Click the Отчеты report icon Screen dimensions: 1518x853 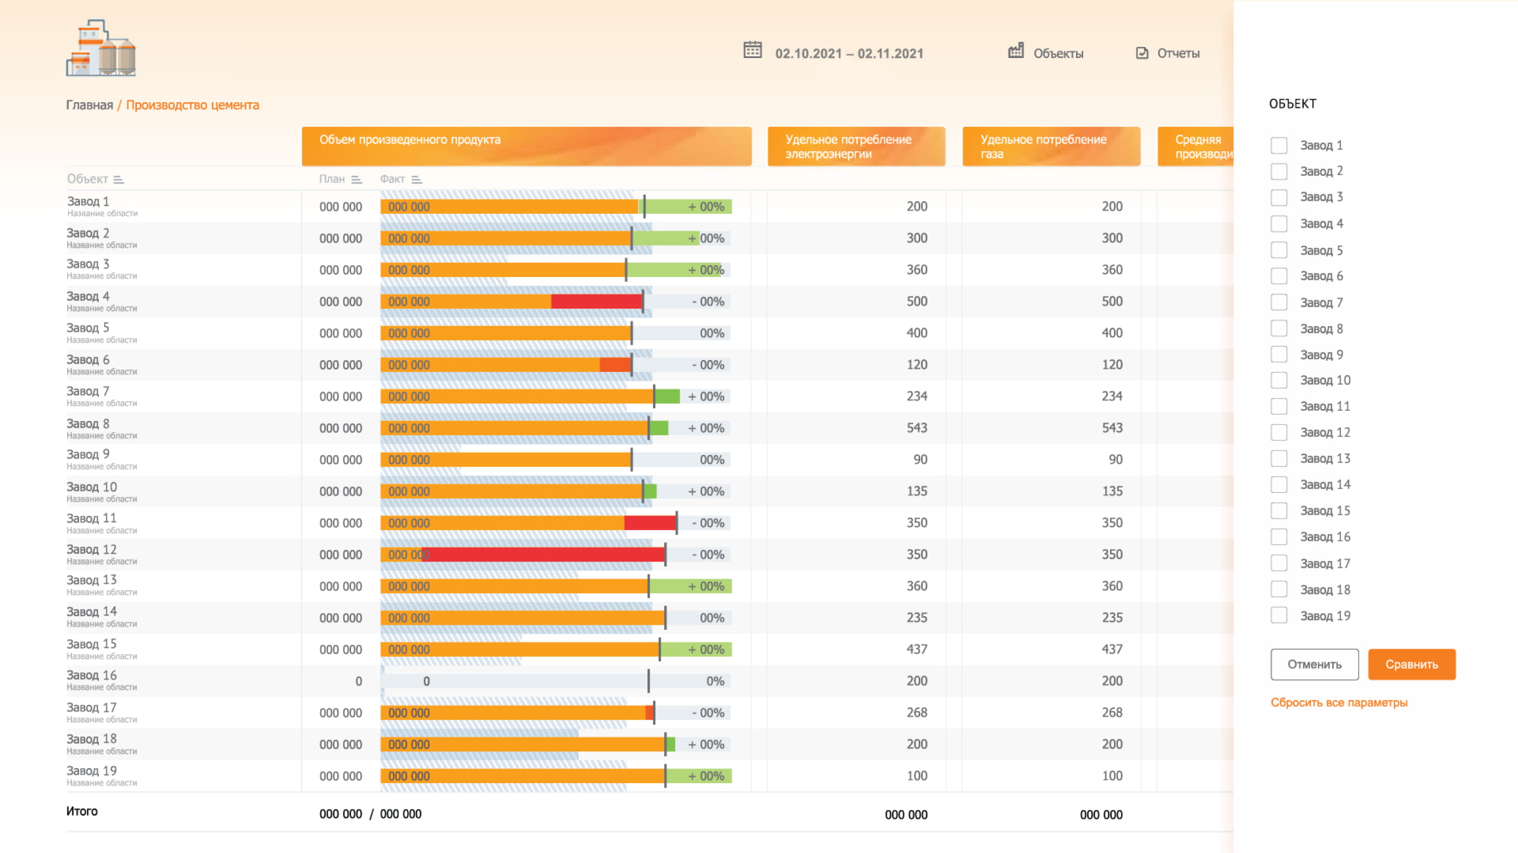pyautogui.click(x=1141, y=53)
